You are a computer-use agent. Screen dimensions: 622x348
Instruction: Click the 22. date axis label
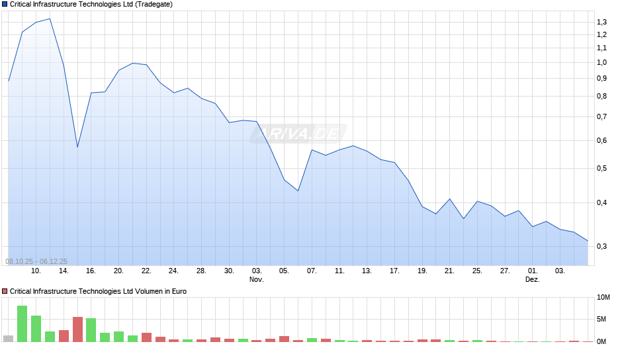click(x=146, y=271)
